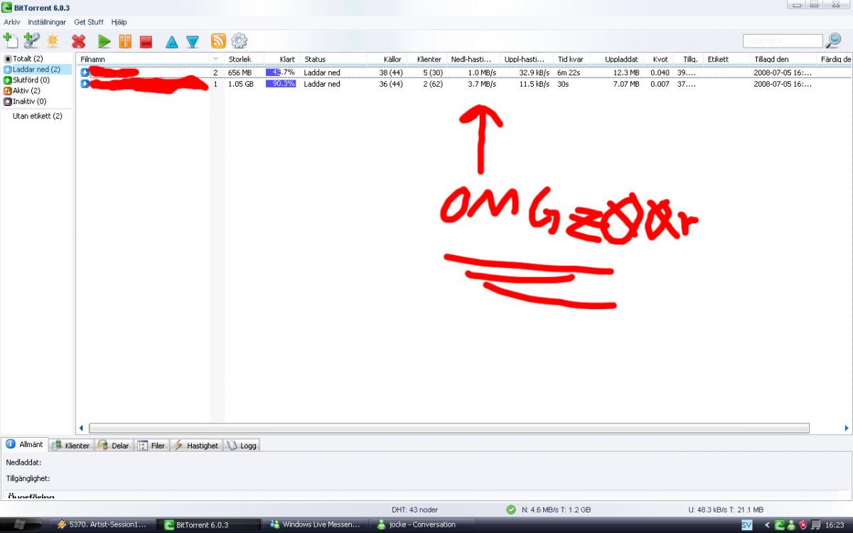Sort by Storlek column header
This screenshot has height=533, width=853.
click(244, 59)
